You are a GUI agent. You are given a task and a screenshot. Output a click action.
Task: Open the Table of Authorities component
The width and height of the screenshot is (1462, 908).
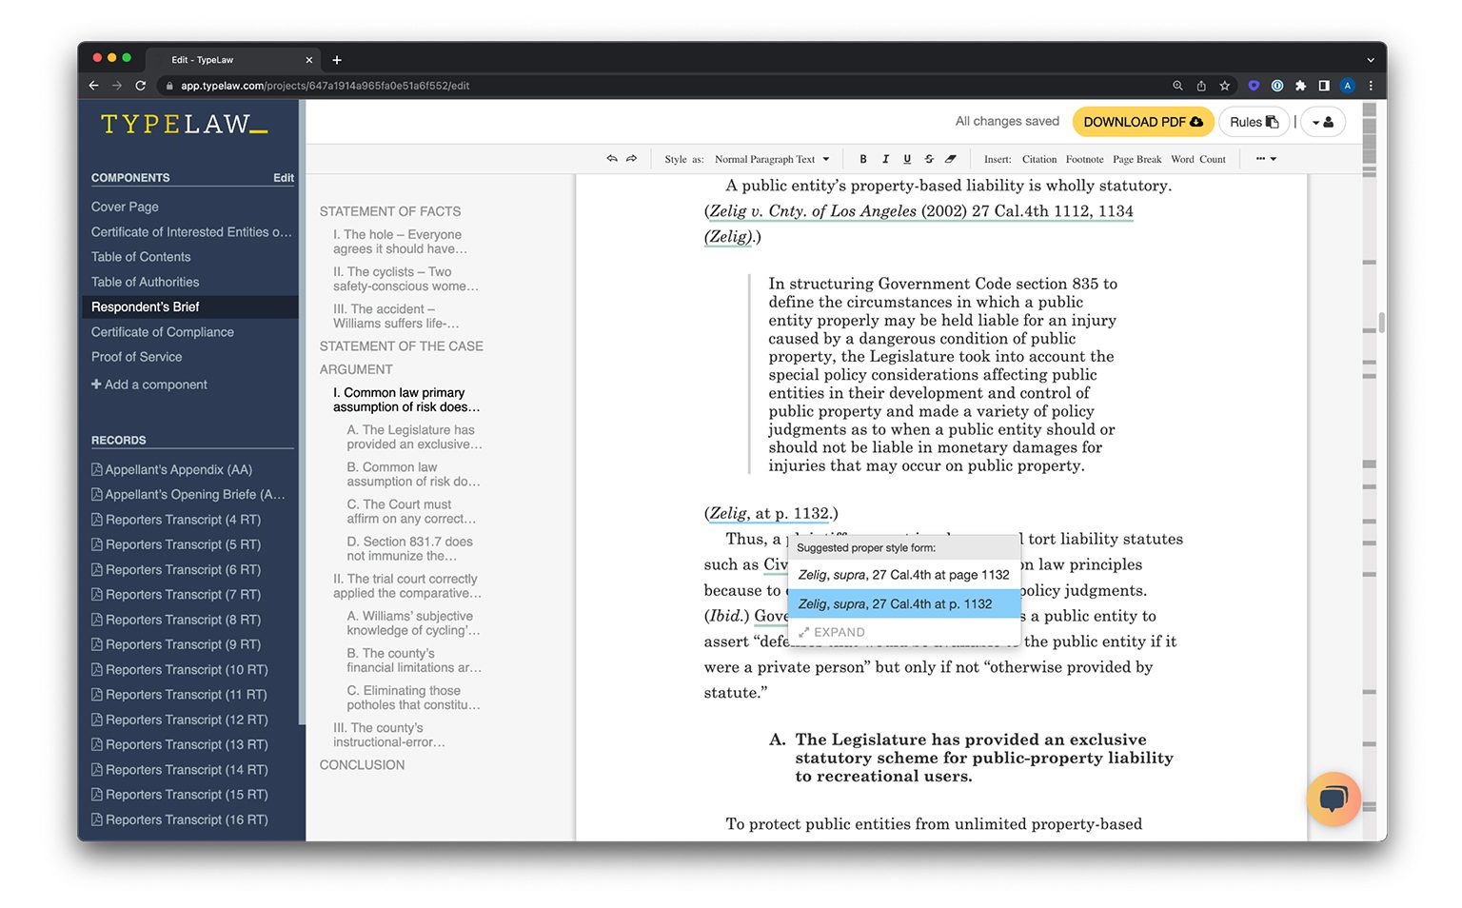pos(146,282)
